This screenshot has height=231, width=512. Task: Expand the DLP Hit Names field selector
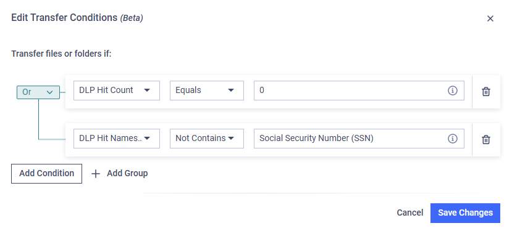[x=117, y=139]
